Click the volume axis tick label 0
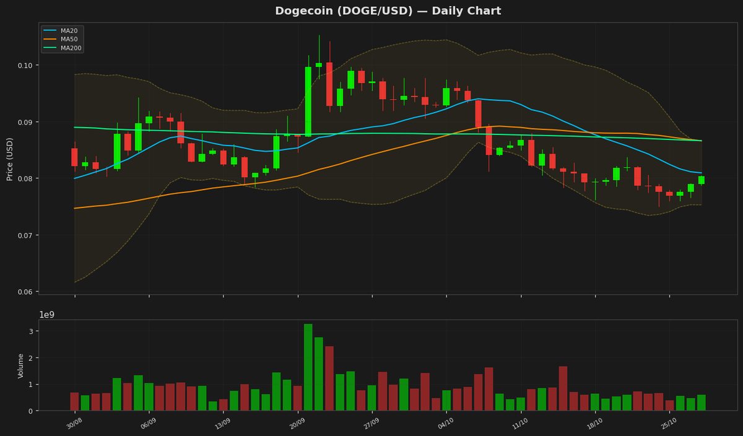 click(30, 411)
